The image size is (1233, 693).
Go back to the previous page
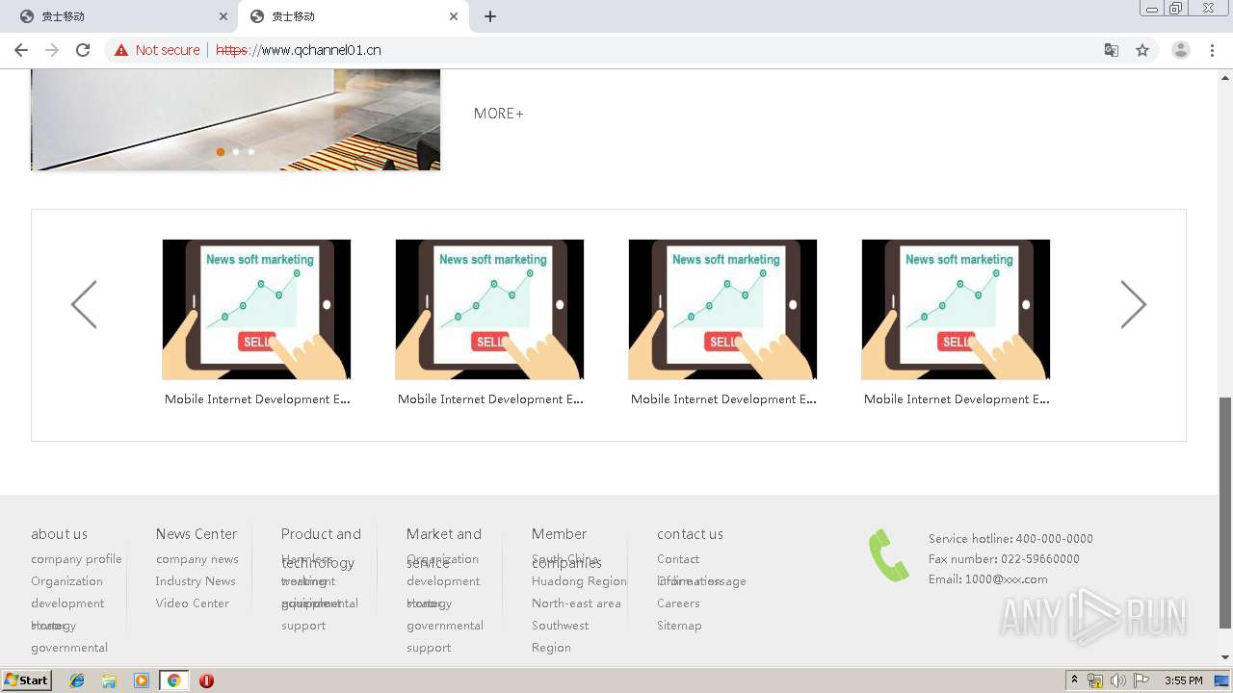[x=21, y=50]
